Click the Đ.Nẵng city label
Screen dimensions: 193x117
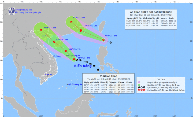(x=57, y=56)
